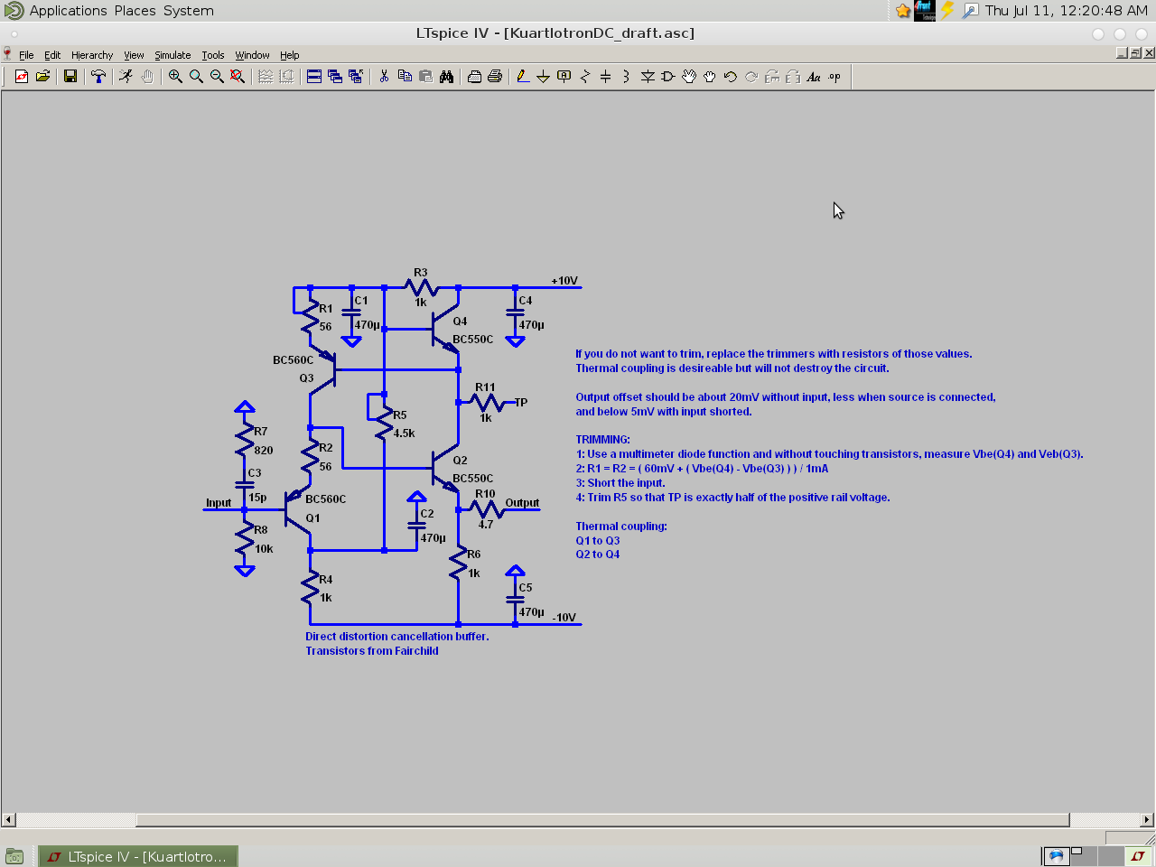1156x867 pixels.
Task: Click the 'Transistors from Fairchild' note
Action: [x=372, y=651]
